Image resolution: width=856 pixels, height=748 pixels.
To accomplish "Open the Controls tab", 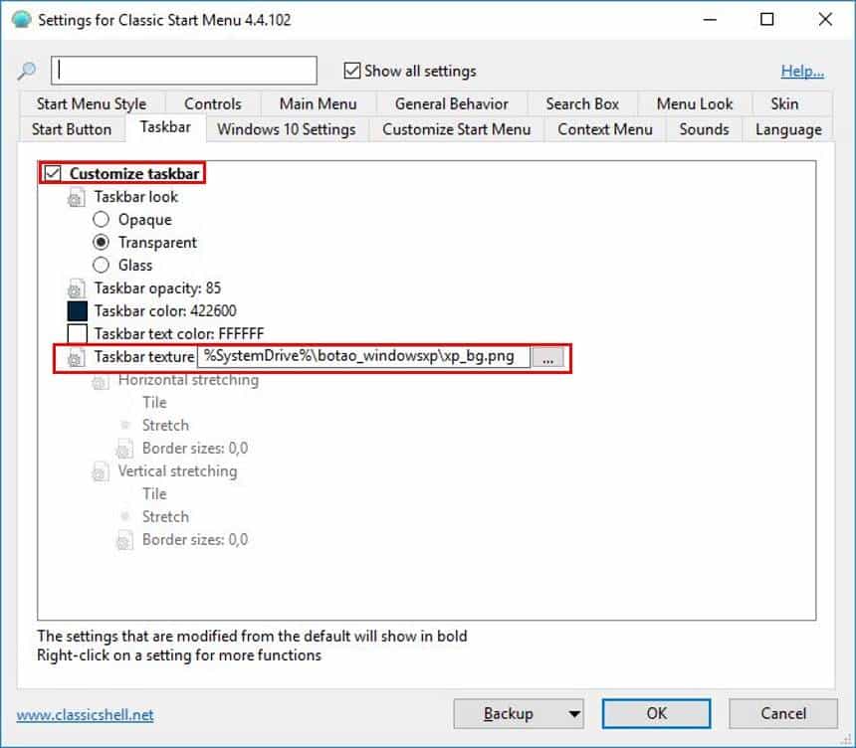I will [213, 103].
